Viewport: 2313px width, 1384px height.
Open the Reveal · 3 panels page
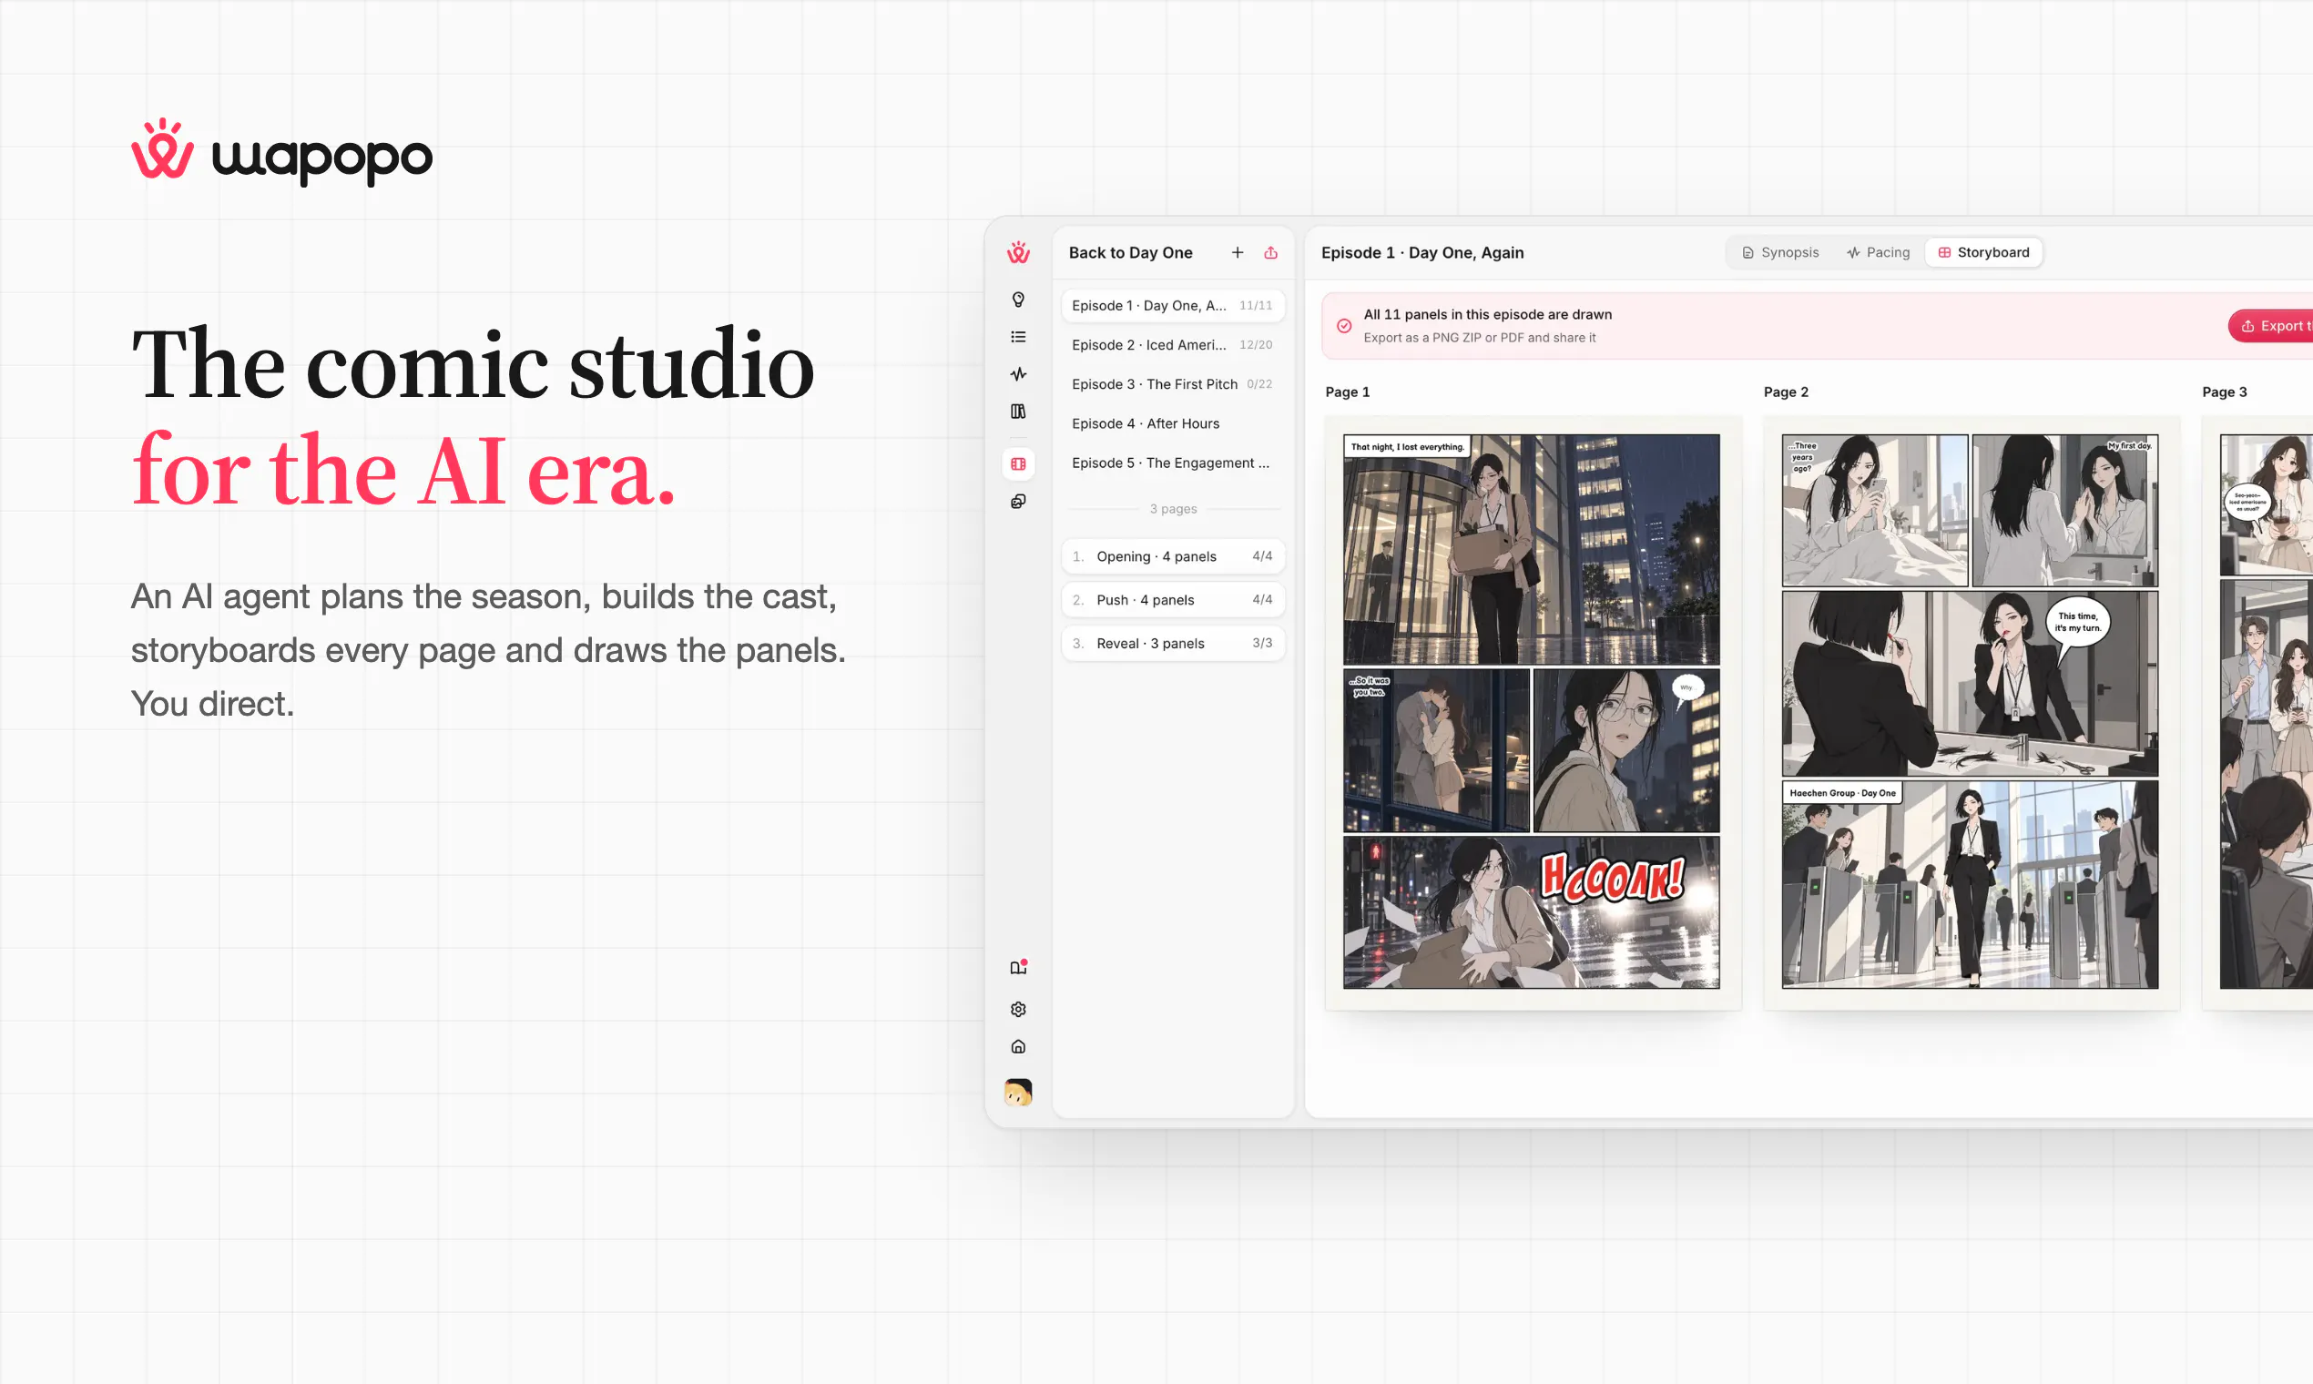pos(1172,643)
